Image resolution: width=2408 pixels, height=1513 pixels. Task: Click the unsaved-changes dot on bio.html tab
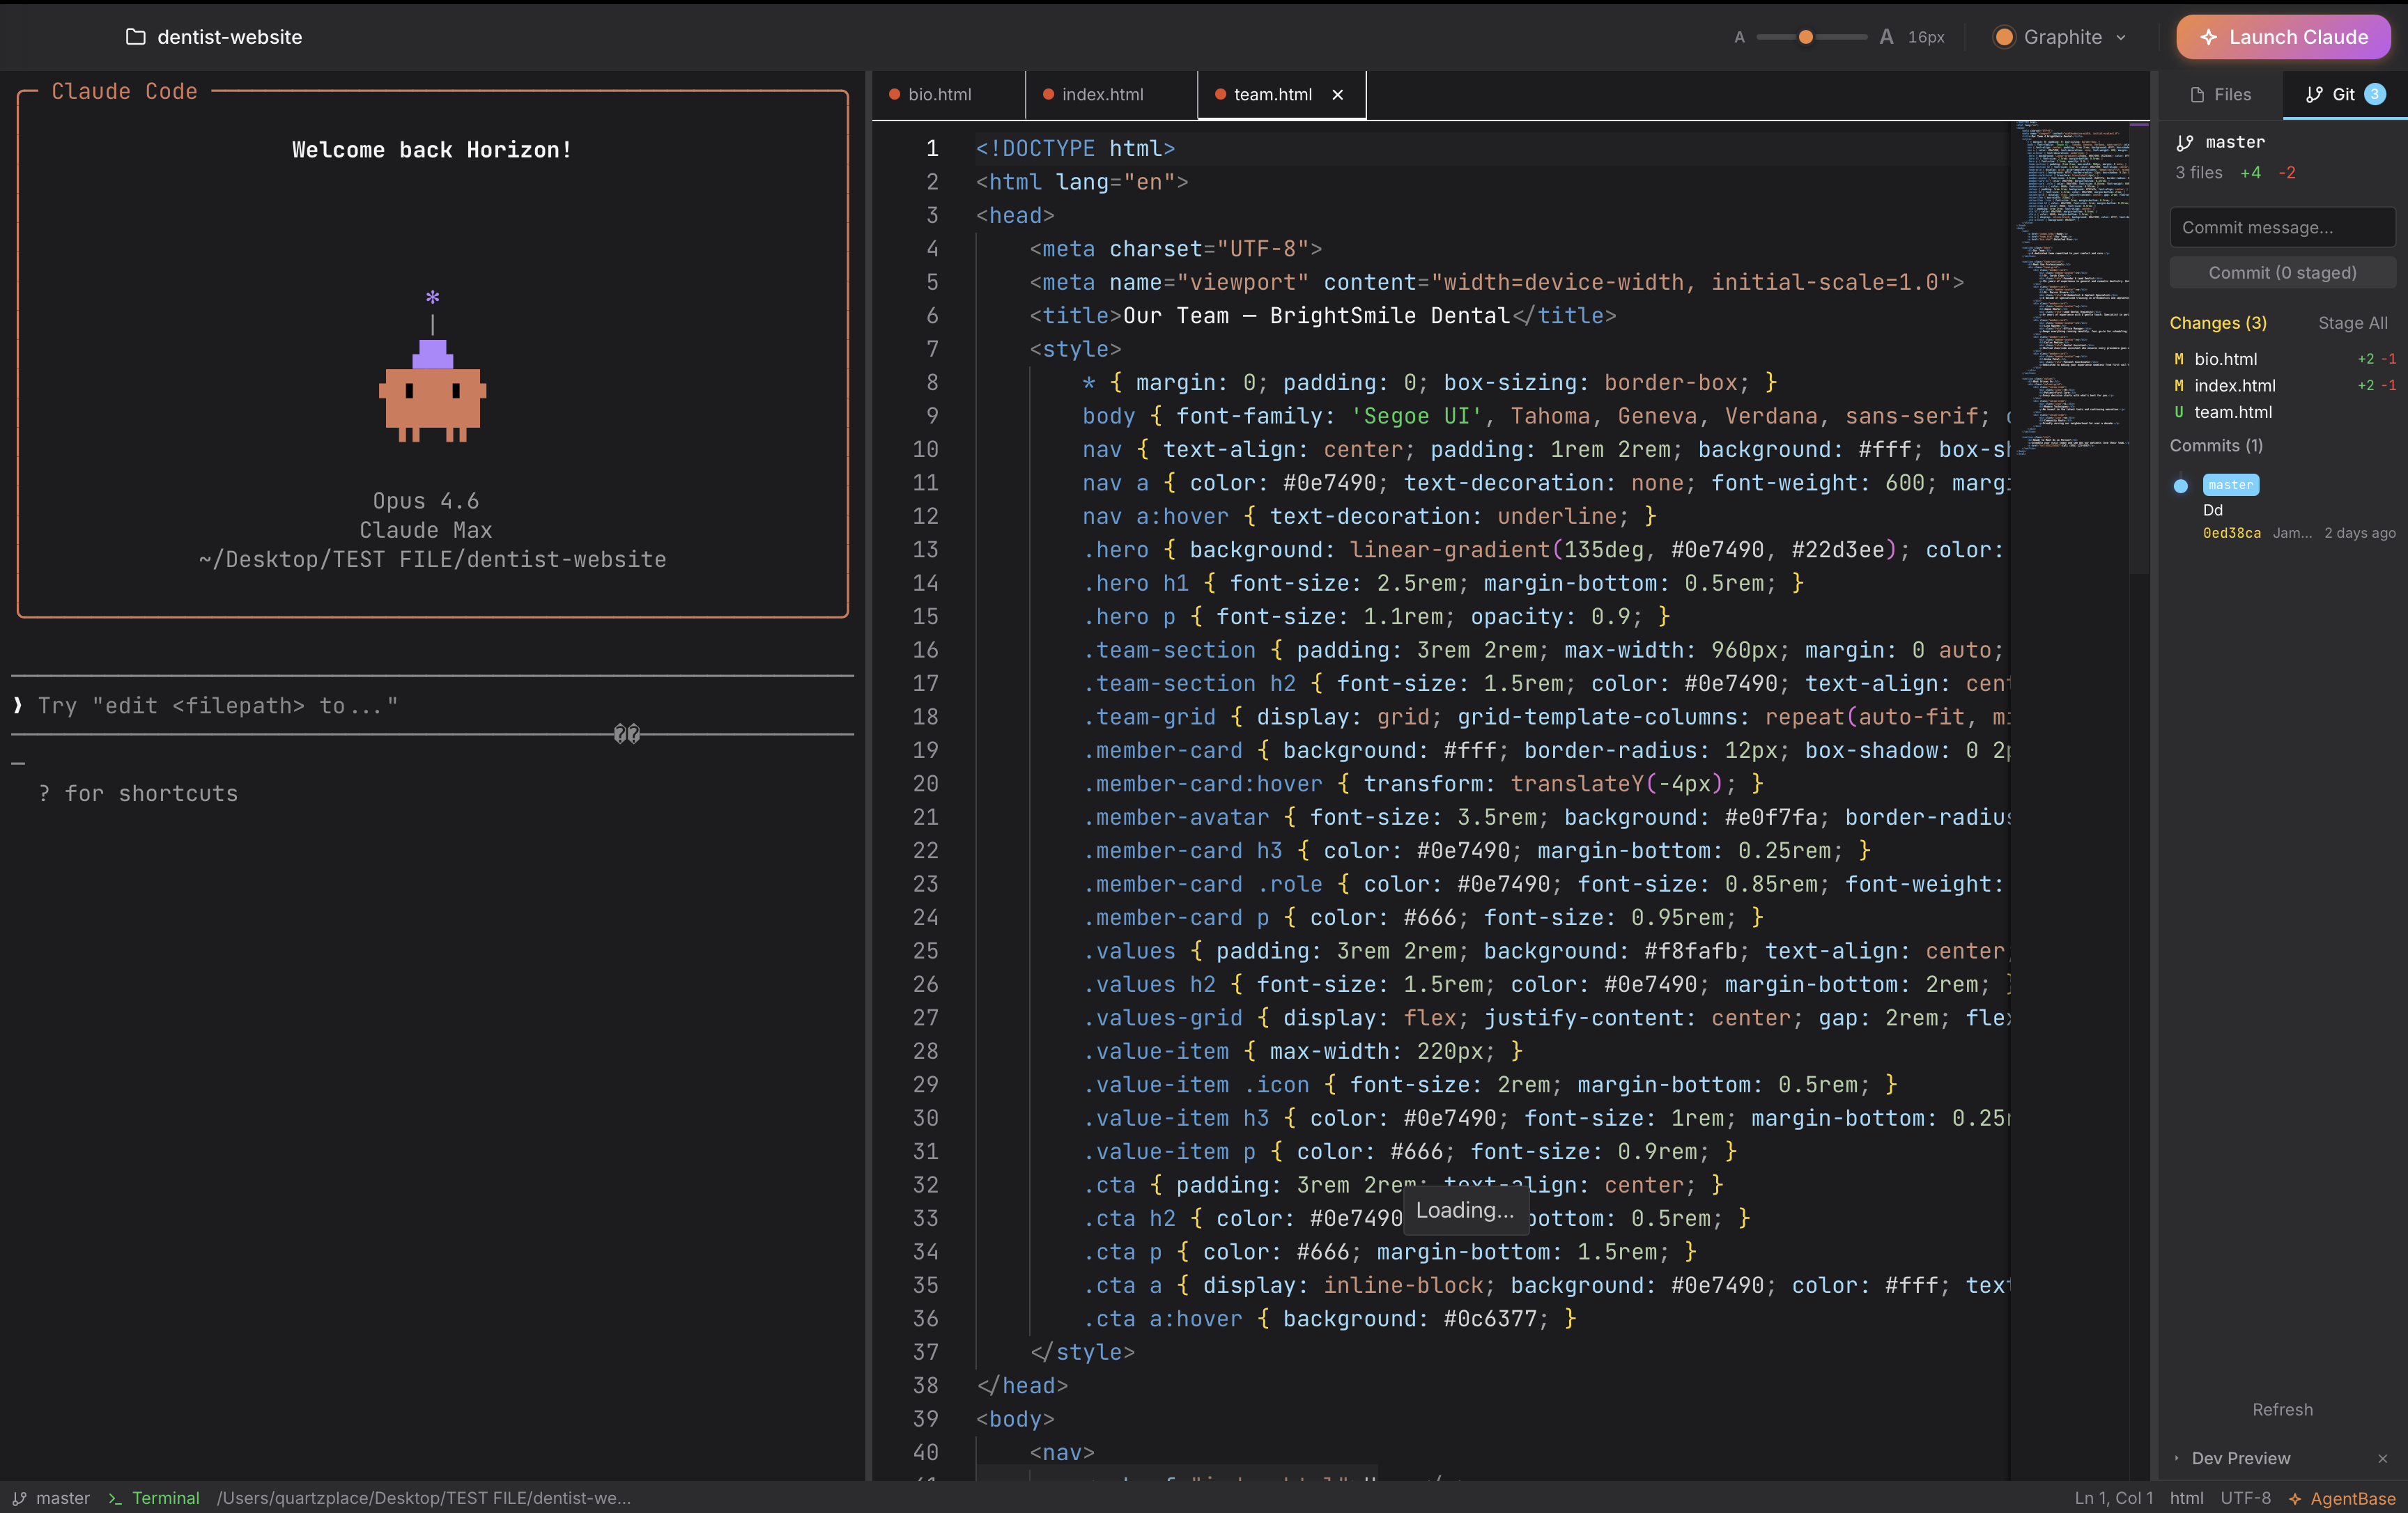894,94
